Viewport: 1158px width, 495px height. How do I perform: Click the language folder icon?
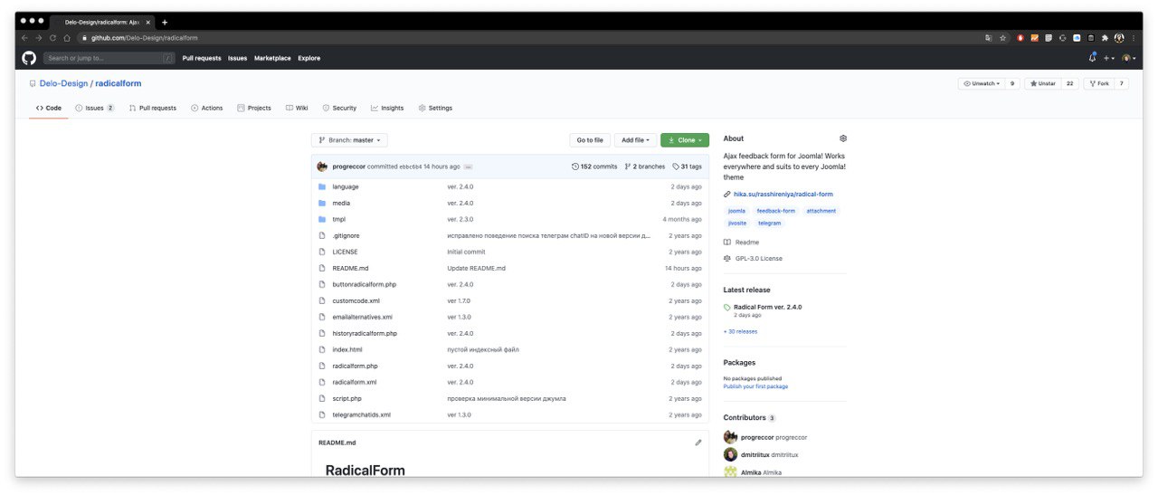point(321,186)
